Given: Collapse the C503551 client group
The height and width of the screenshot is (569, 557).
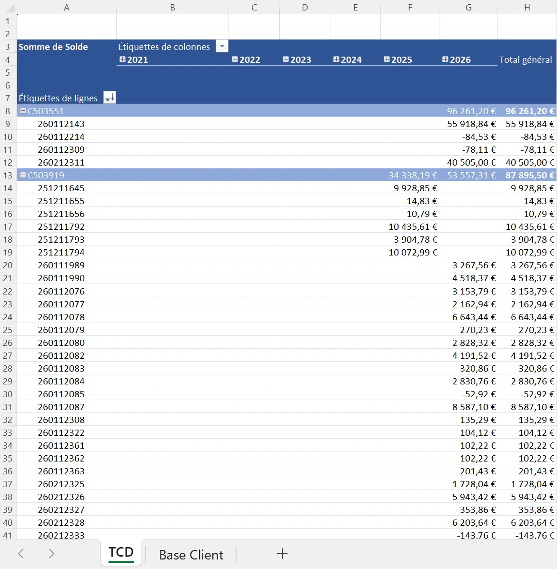Looking at the screenshot, I should tap(23, 111).
